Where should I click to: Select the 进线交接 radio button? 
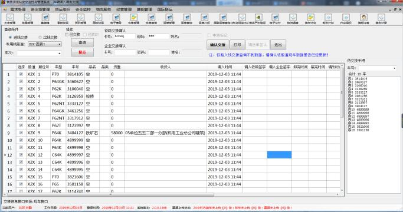pyautogui.click(x=11, y=38)
